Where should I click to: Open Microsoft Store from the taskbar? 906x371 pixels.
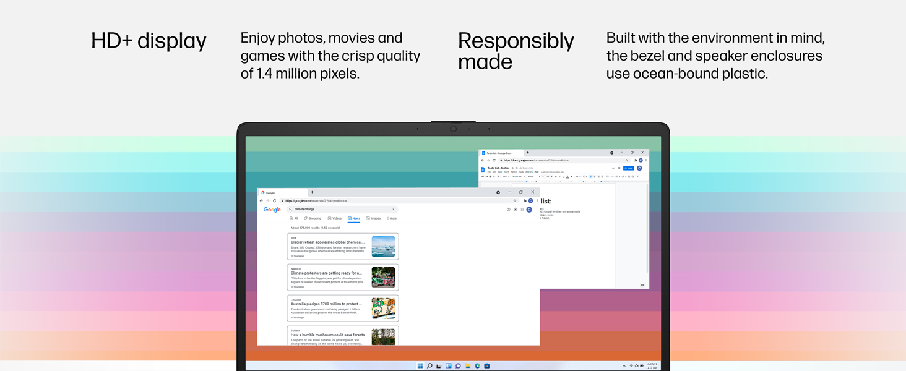pos(487,366)
